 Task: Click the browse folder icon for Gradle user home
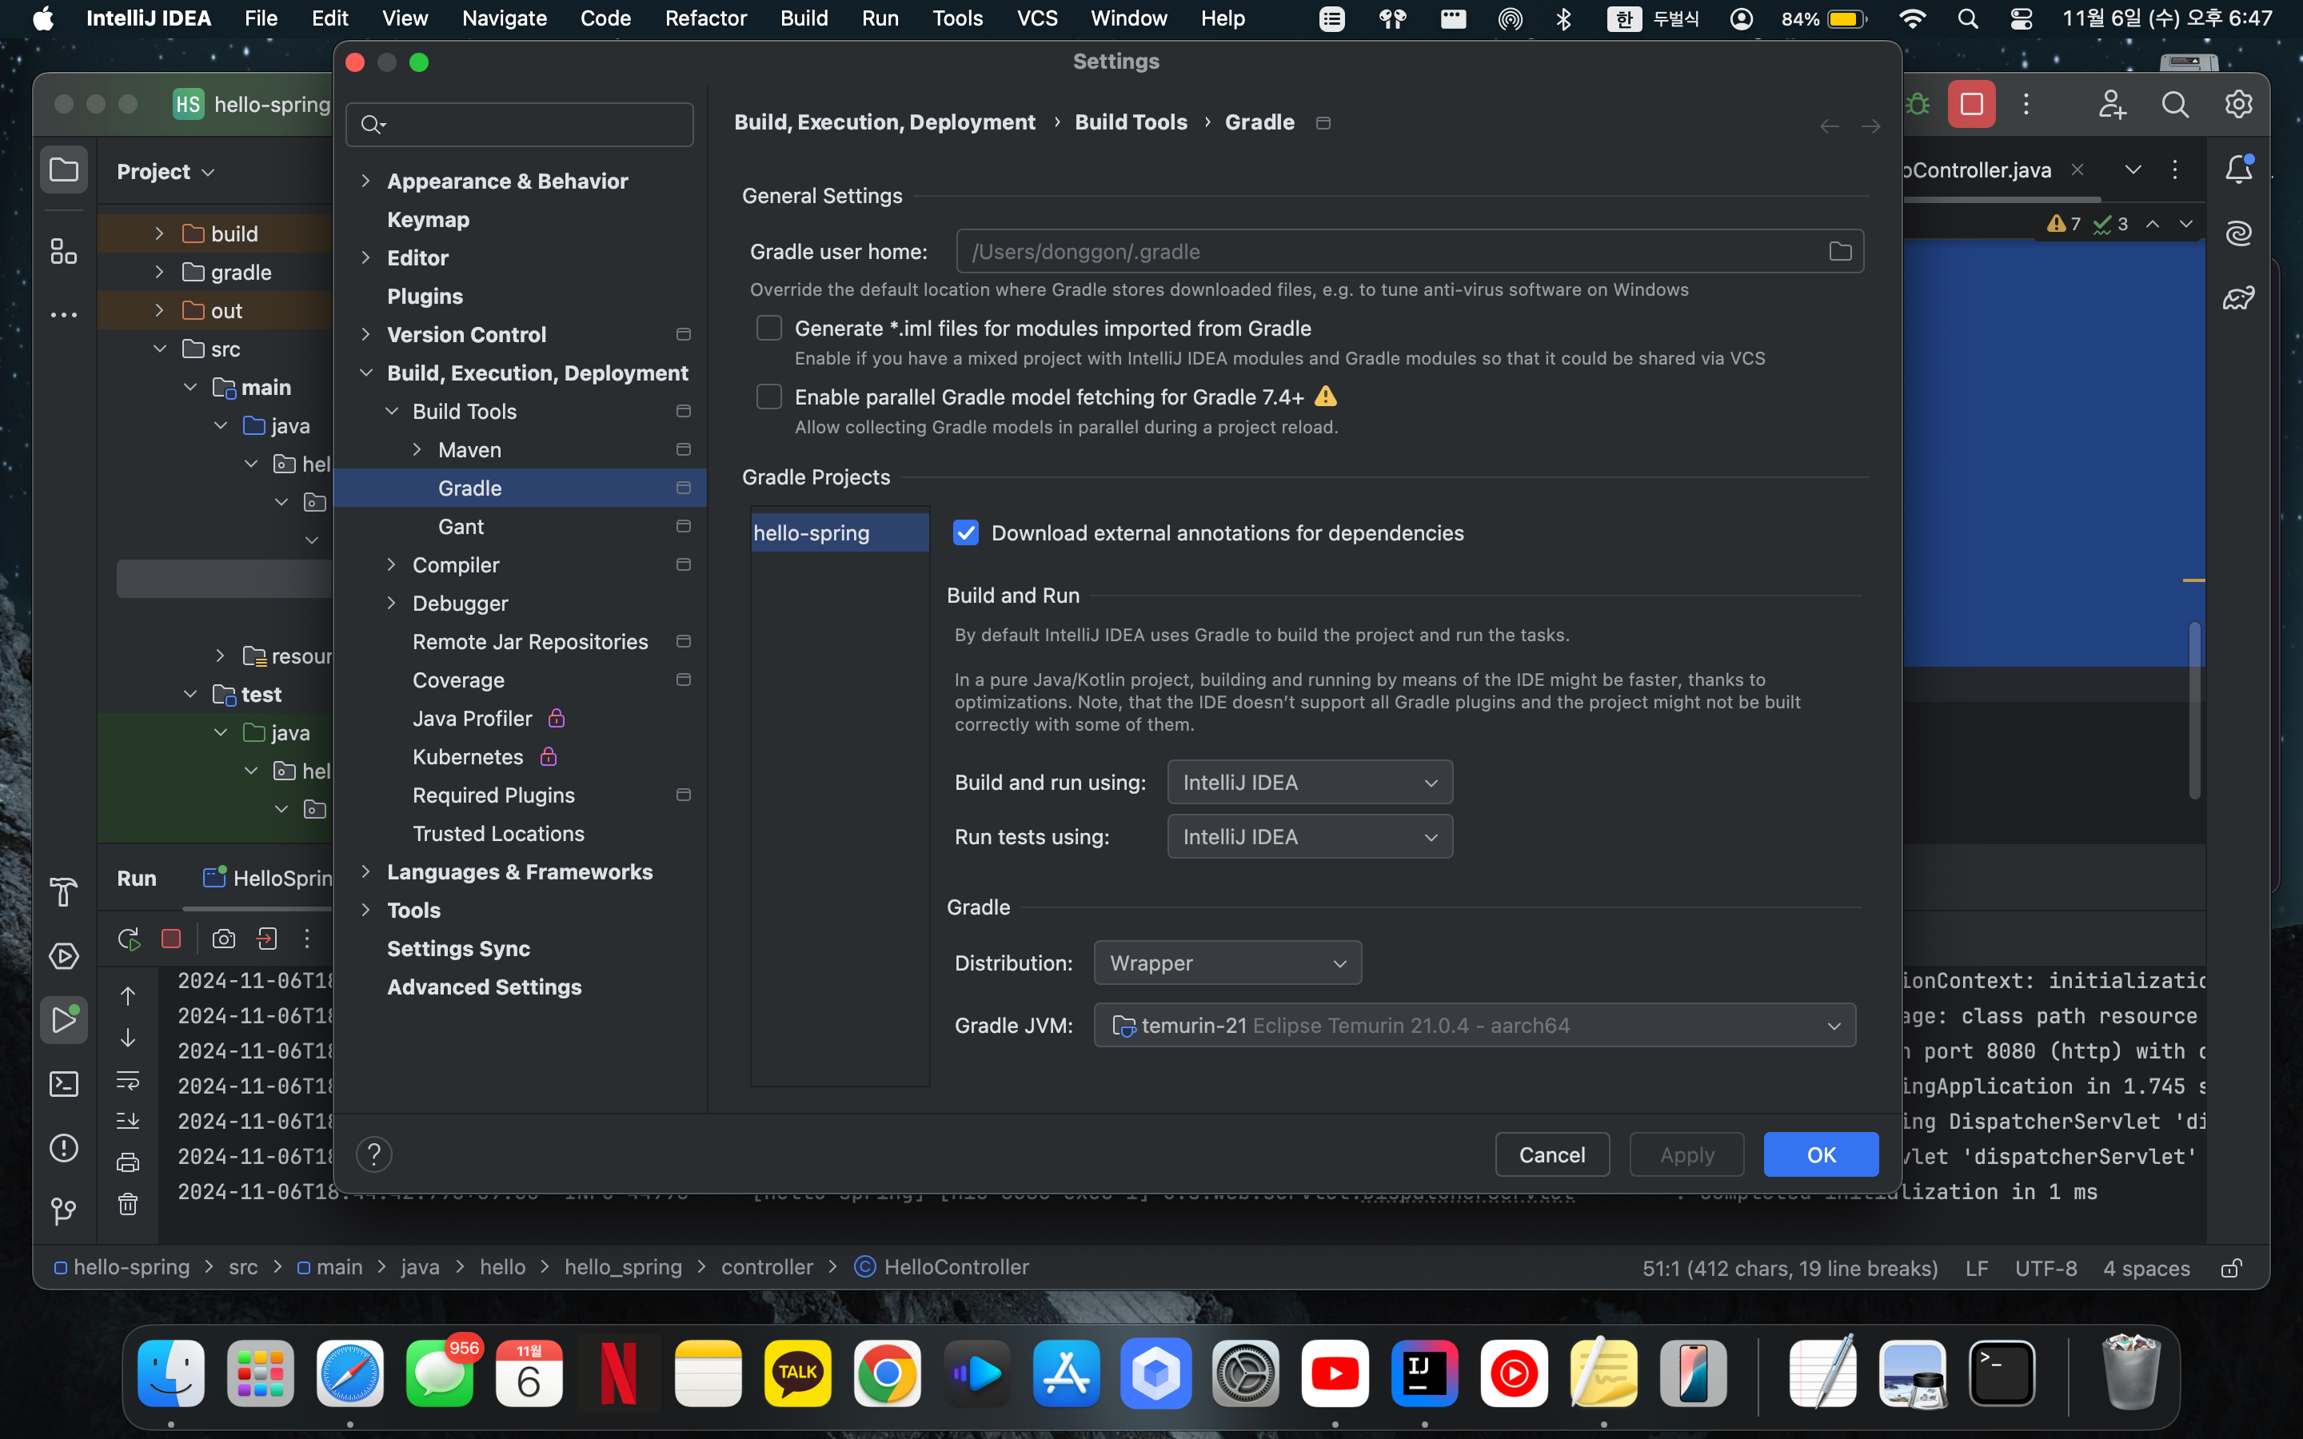point(1841,251)
